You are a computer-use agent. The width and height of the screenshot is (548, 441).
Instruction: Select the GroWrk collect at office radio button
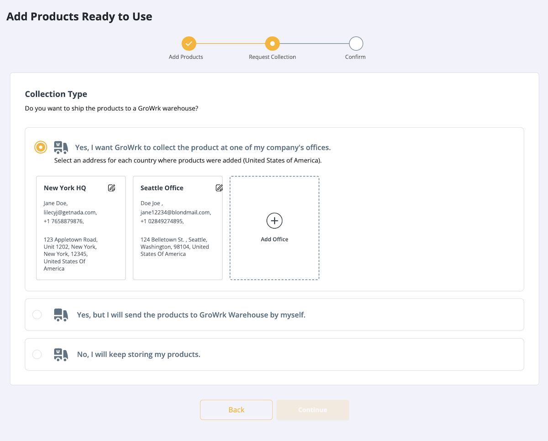(x=41, y=147)
